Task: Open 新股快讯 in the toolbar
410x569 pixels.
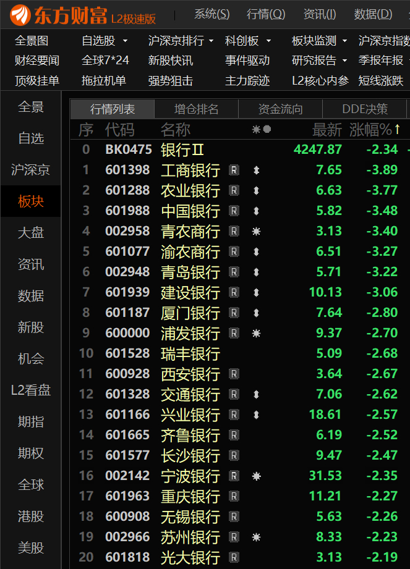Action: pyautogui.click(x=170, y=61)
